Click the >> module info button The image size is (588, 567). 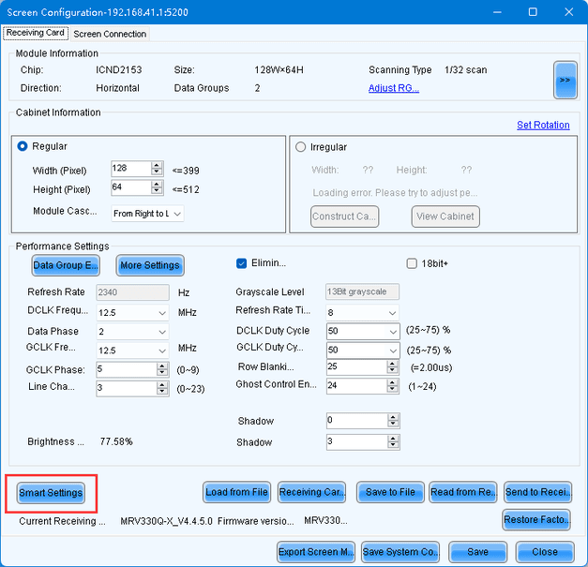click(x=565, y=81)
